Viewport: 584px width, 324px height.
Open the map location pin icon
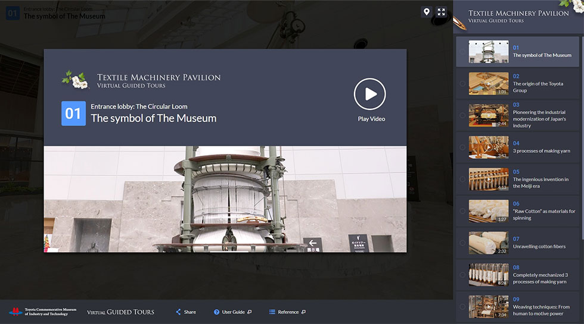click(x=427, y=12)
